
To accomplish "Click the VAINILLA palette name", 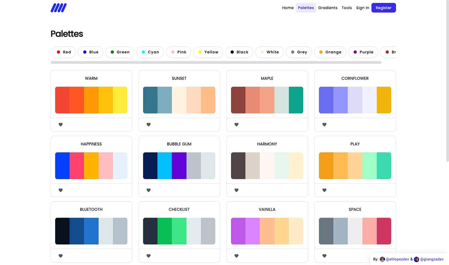I will tap(267, 209).
